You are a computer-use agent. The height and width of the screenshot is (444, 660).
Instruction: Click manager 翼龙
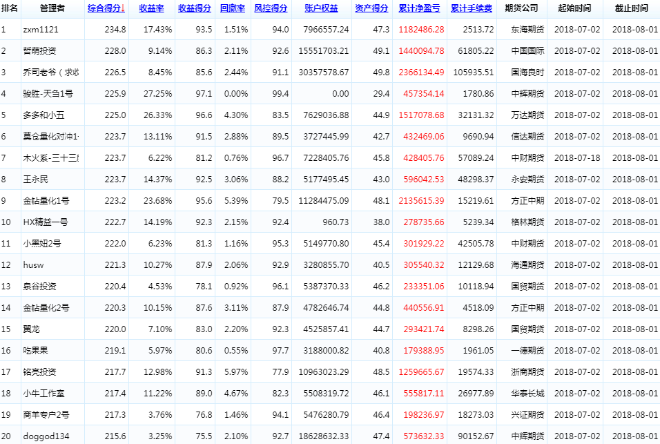coord(32,329)
